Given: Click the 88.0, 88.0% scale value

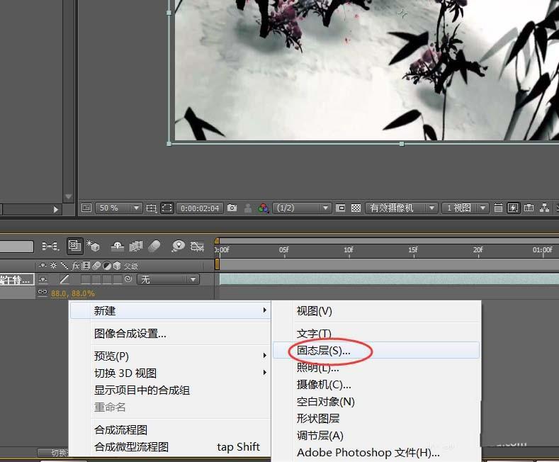Looking at the screenshot, I should (x=73, y=294).
